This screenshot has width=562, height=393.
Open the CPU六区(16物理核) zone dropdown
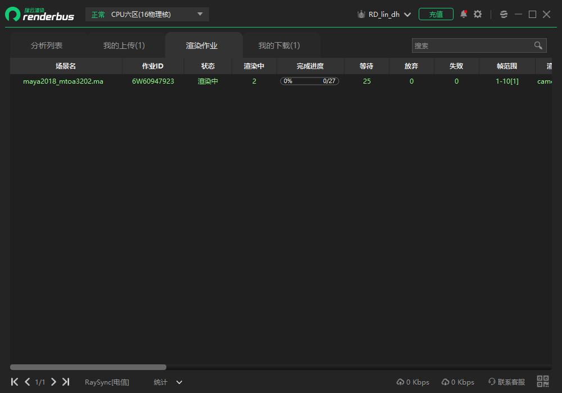[x=146, y=14]
